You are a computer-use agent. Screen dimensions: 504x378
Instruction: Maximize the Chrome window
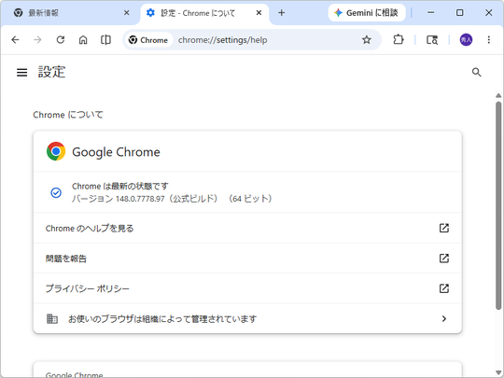point(459,13)
